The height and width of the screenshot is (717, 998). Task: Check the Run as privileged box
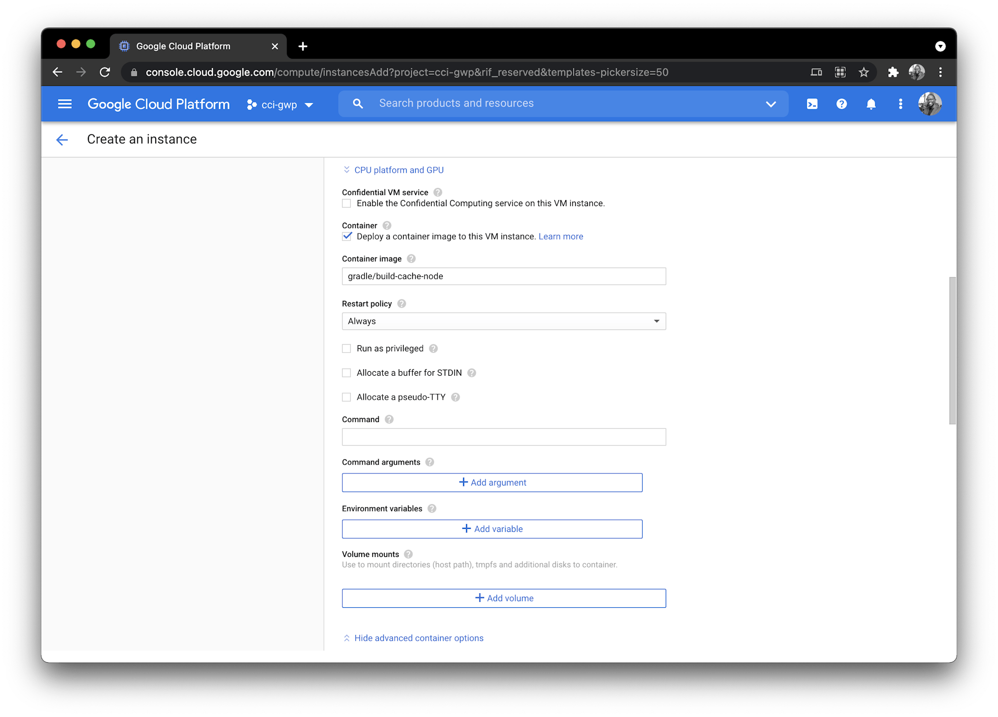point(347,349)
